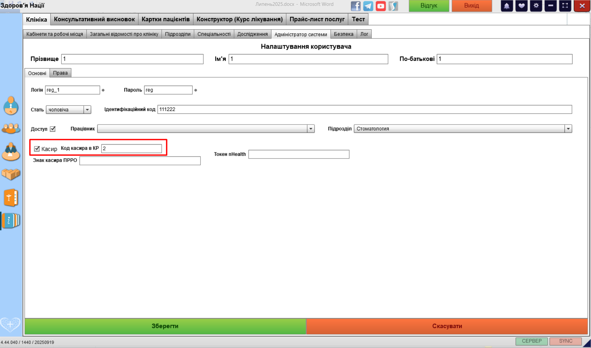Click the notifications bell icon

point(507,6)
